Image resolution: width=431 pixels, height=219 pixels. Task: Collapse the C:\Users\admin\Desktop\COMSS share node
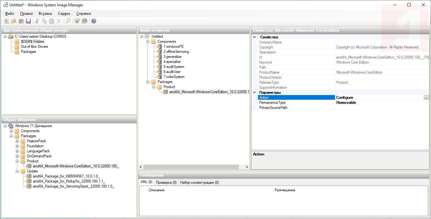(x=5, y=36)
